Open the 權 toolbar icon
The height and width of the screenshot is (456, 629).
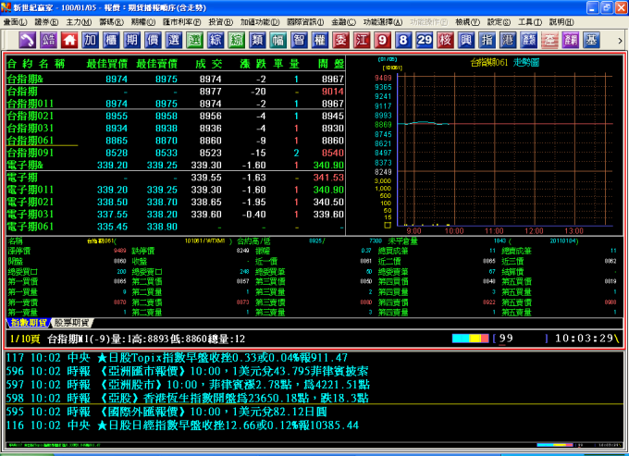(320, 40)
